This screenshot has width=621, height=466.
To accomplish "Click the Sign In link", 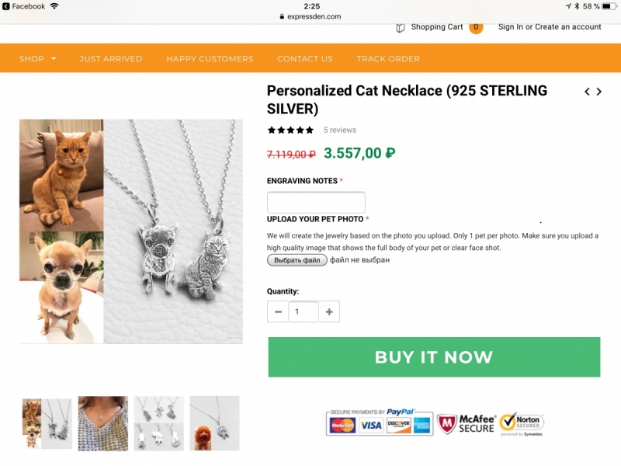I will [510, 27].
